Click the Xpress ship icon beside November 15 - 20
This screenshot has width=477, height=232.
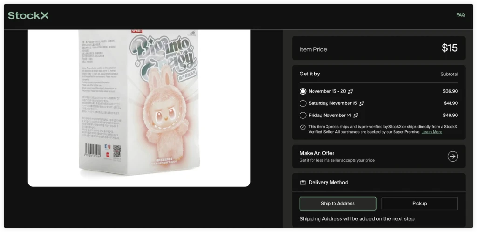tap(350, 91)
